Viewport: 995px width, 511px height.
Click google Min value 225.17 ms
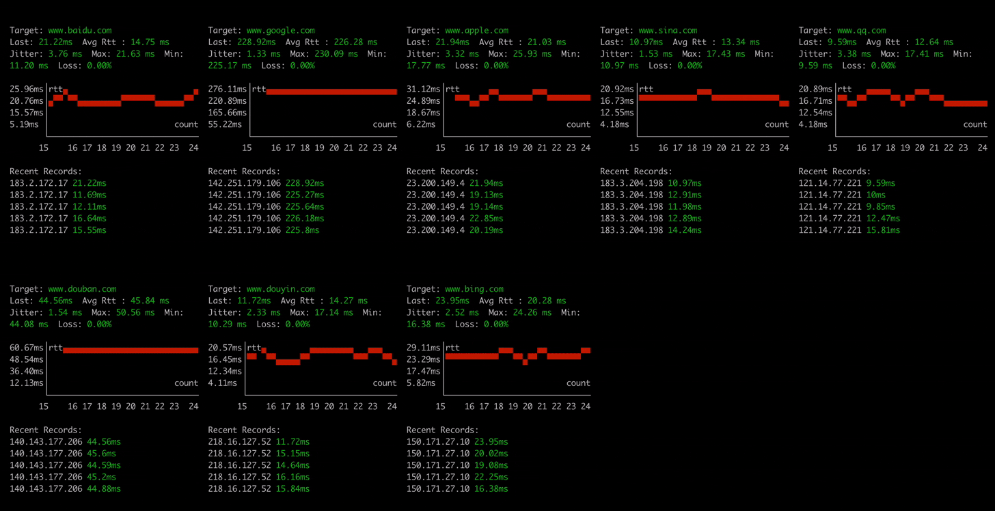point(230,66)
